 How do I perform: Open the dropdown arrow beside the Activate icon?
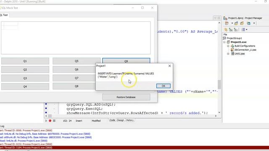[x=232, y=23]
